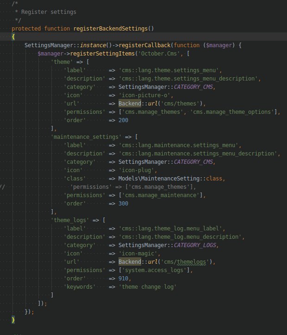Click the registerCallback method call

[144, 45]
